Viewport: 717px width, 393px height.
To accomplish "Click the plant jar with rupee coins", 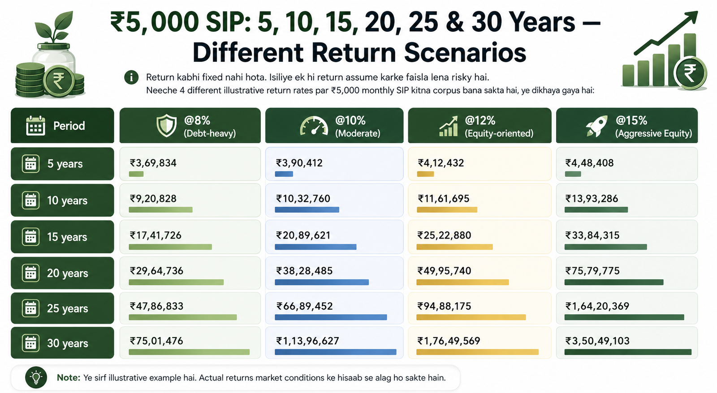I will click(x=49, y=55).
